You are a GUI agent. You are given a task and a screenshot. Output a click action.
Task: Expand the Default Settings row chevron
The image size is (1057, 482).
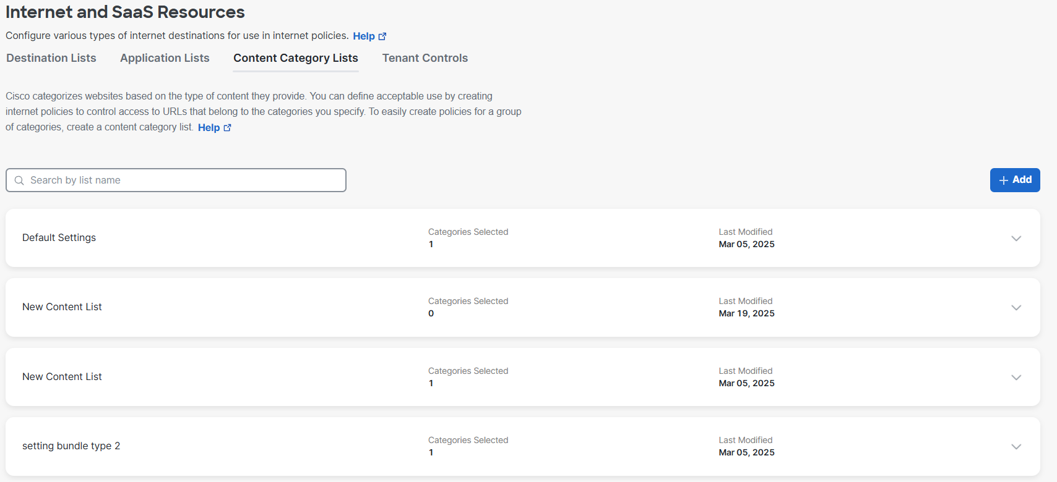click(1016, 239)
